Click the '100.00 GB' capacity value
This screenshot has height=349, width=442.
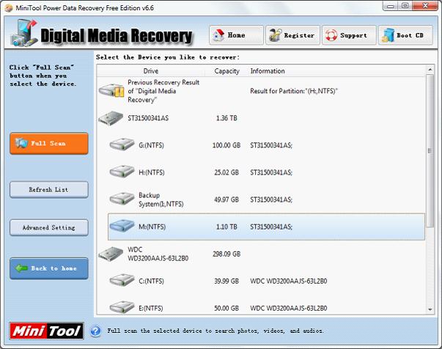pos(226,145)
